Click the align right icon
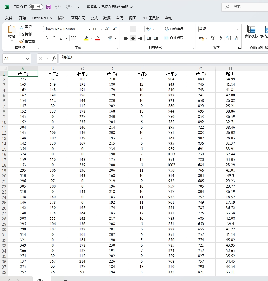This screenshot has height=281, width=268. coord(140,38)
